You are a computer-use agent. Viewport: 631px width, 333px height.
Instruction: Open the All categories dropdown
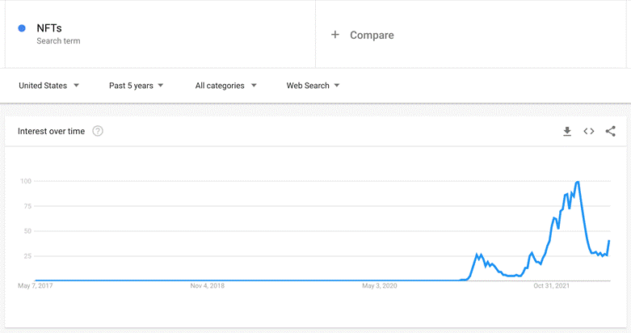tap(225, 86)
